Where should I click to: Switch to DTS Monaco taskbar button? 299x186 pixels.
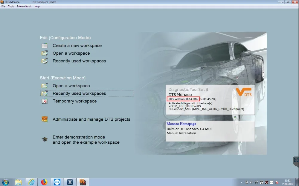point(83,182)
